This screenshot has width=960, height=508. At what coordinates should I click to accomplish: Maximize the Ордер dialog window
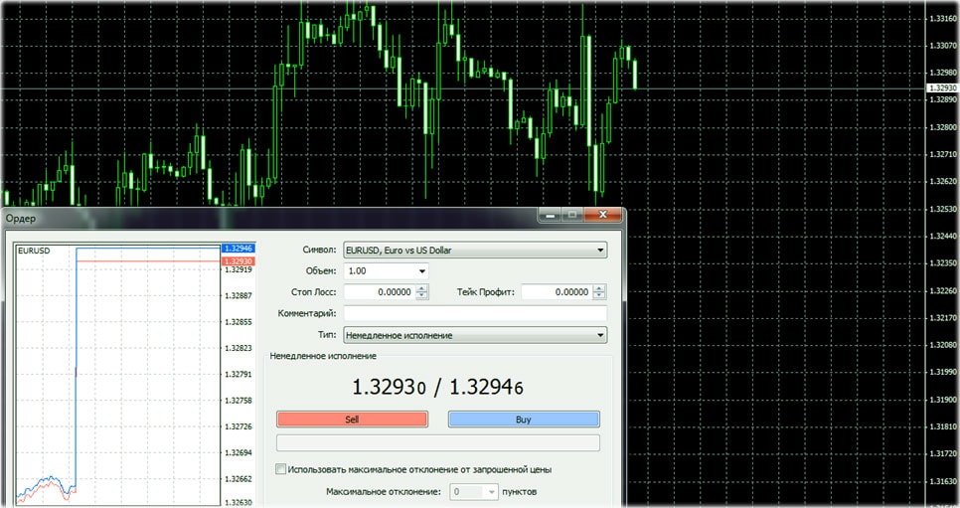pyautogui.click(x=572, y=215)
